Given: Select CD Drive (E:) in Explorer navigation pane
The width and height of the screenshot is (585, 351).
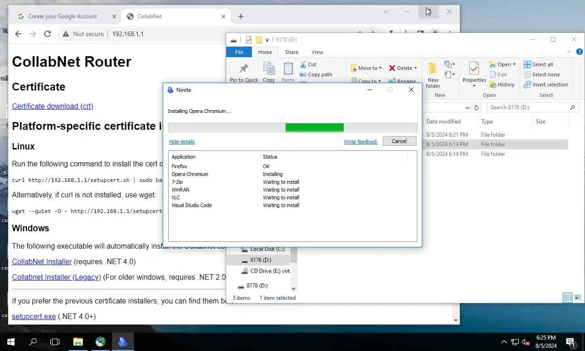Looking at the screenshot, I should (x=266, y=271).
